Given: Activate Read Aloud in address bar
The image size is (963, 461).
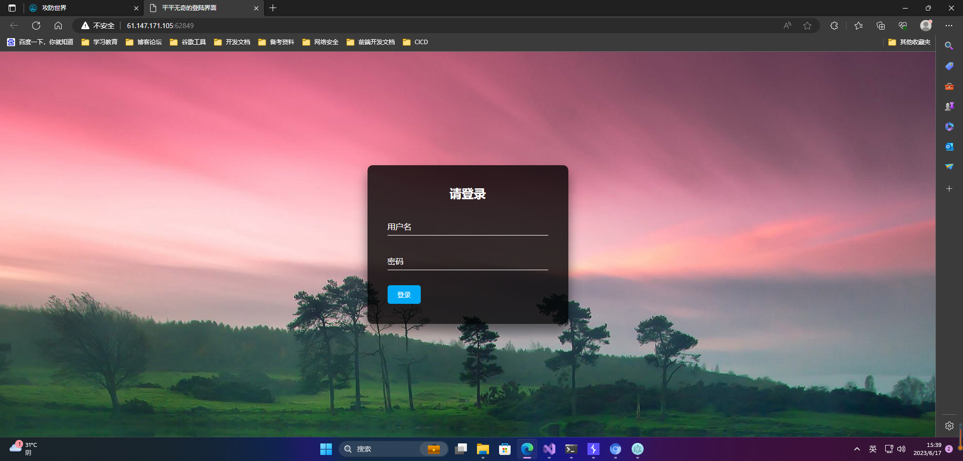Looking at the screenshot, I should 787,26.
